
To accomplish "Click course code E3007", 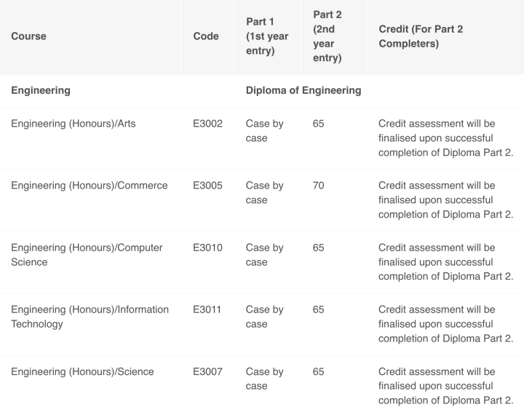I will tap(207, 371).
